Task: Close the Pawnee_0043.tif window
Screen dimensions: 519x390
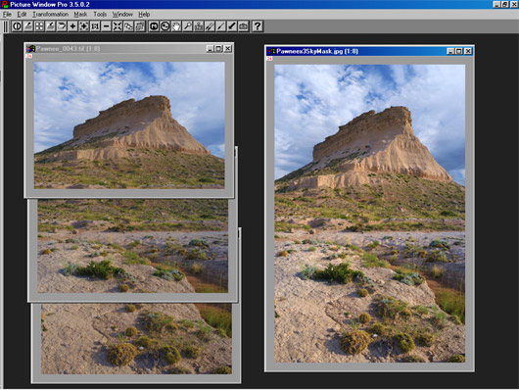Action: (x=228, y=49)
